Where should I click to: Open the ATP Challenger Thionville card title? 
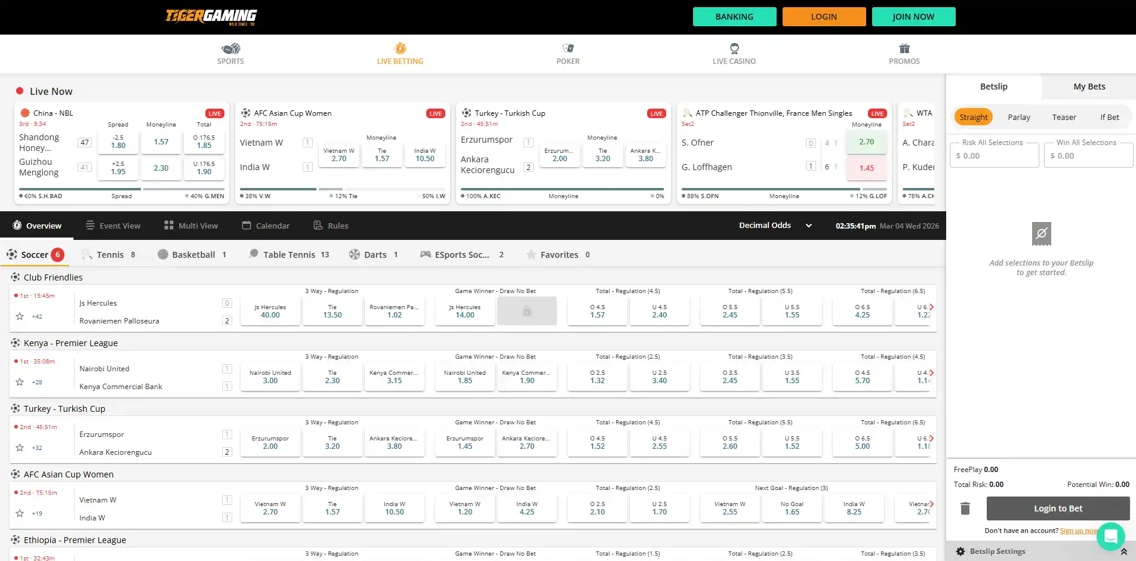click(x=774, y=113)
